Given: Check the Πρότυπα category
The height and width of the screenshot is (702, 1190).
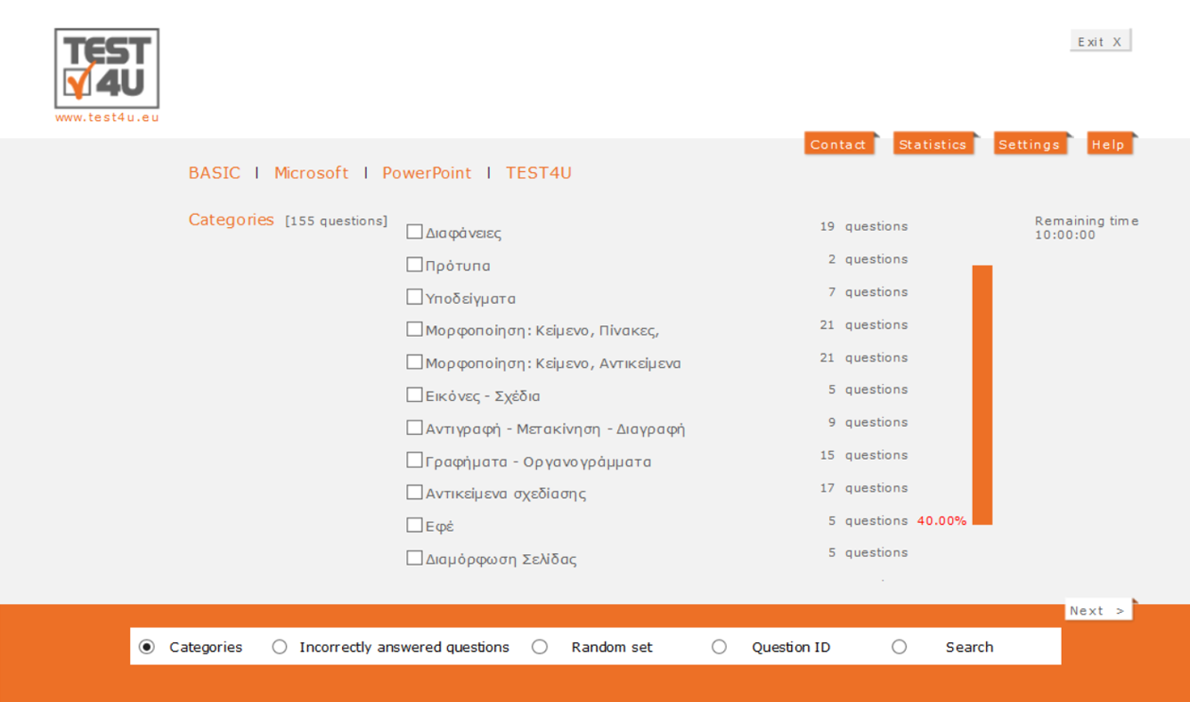Looking at the screenshot, I should click(414, 264).
